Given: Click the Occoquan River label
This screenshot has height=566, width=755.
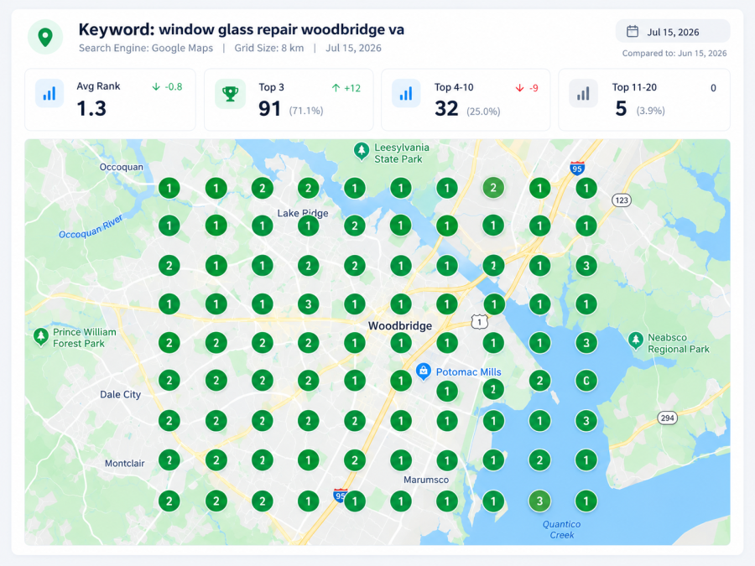Looking at the screenshot, I should point(91,226).
